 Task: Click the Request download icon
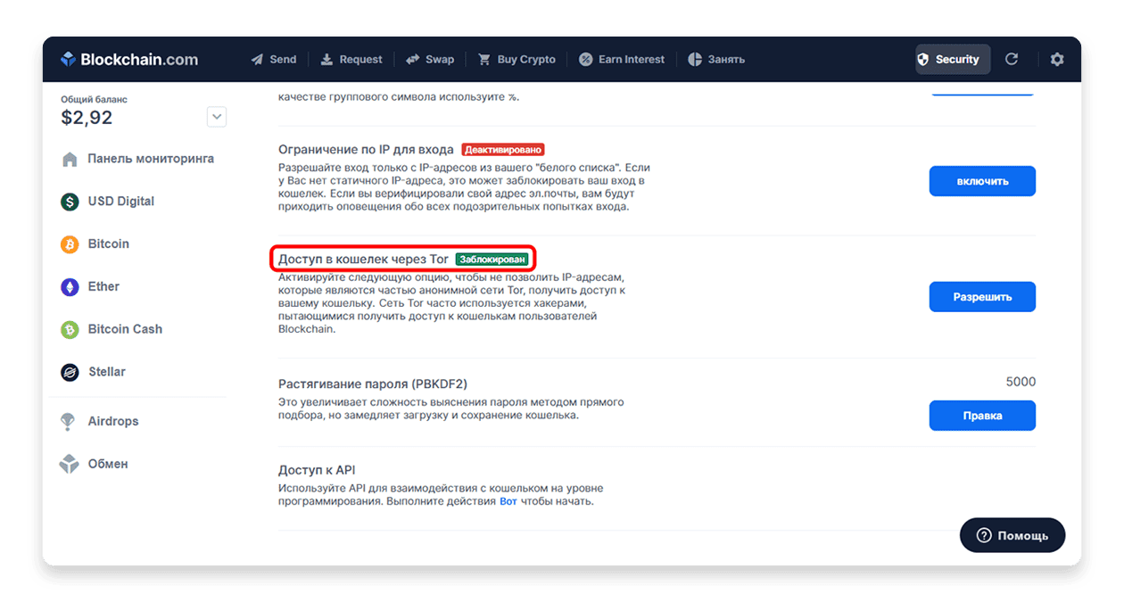326,60
